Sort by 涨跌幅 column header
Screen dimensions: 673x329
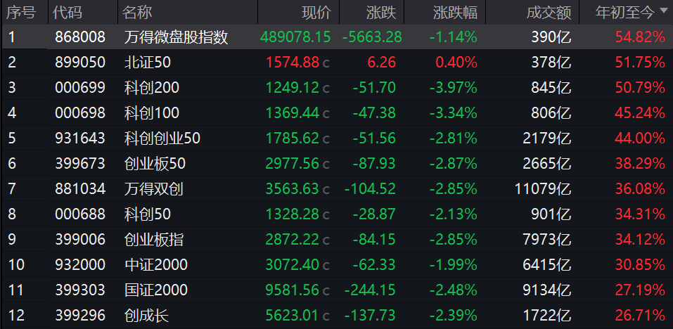[456, 13]
